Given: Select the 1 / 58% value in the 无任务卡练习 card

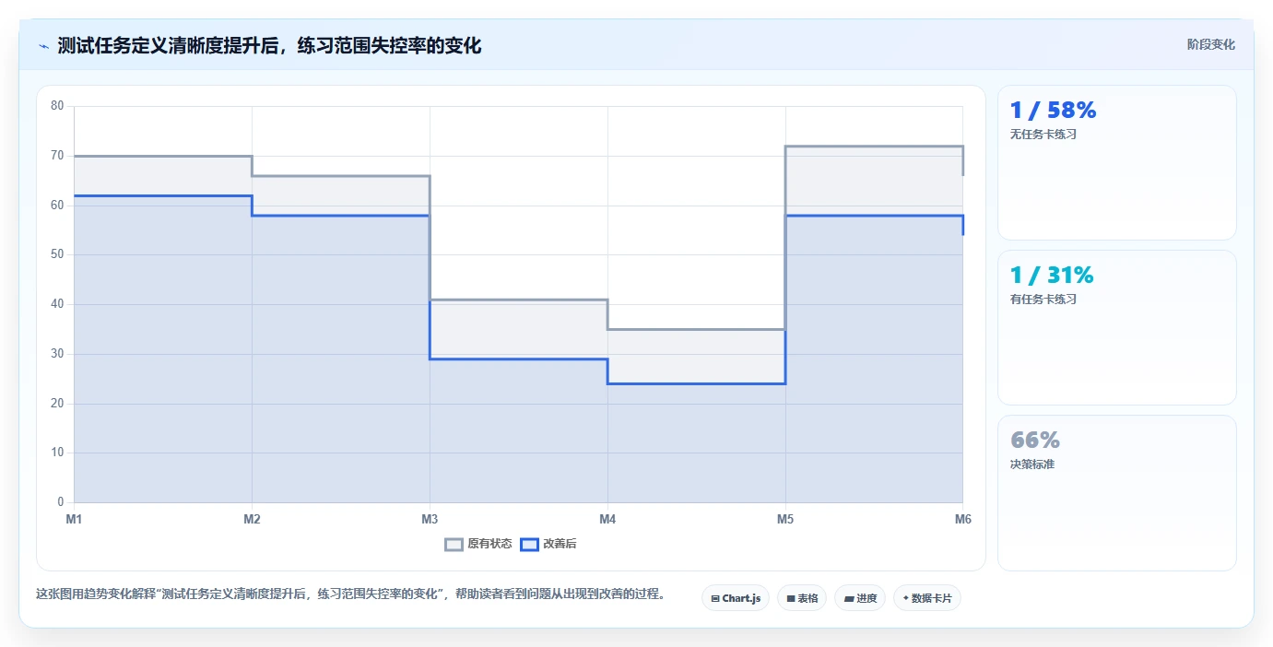Looking at the screenshot, I should coord(1053,111).
